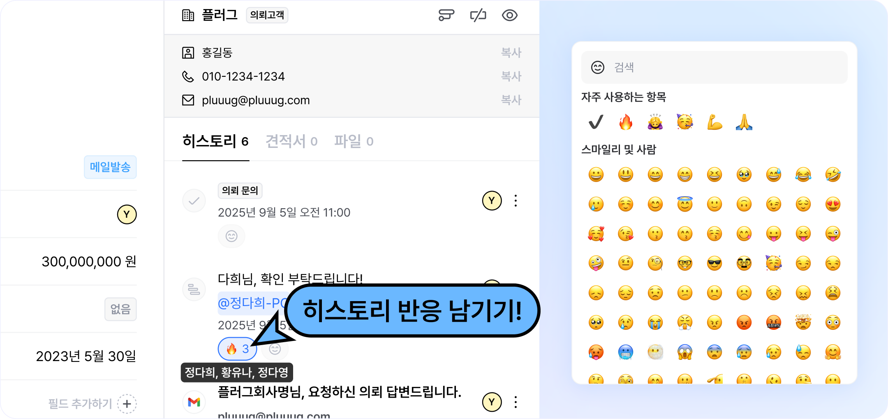Click the eye visibility icon in header
Screen dimensions: 888x419
pyautogui.click(x=509, y=16)
